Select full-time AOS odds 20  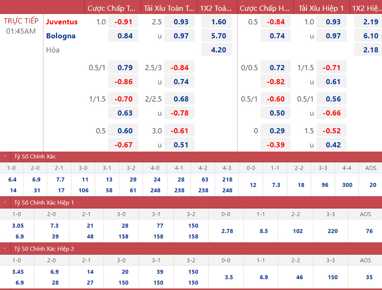pos(373,185)
